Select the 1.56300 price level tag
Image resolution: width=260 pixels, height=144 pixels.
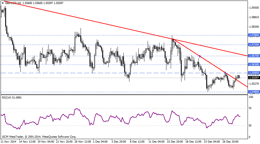(253, 65)
